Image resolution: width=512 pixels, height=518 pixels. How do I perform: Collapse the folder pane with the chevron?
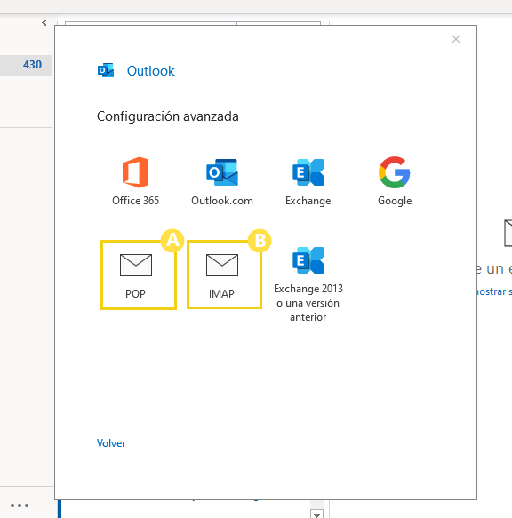point(44,22)
